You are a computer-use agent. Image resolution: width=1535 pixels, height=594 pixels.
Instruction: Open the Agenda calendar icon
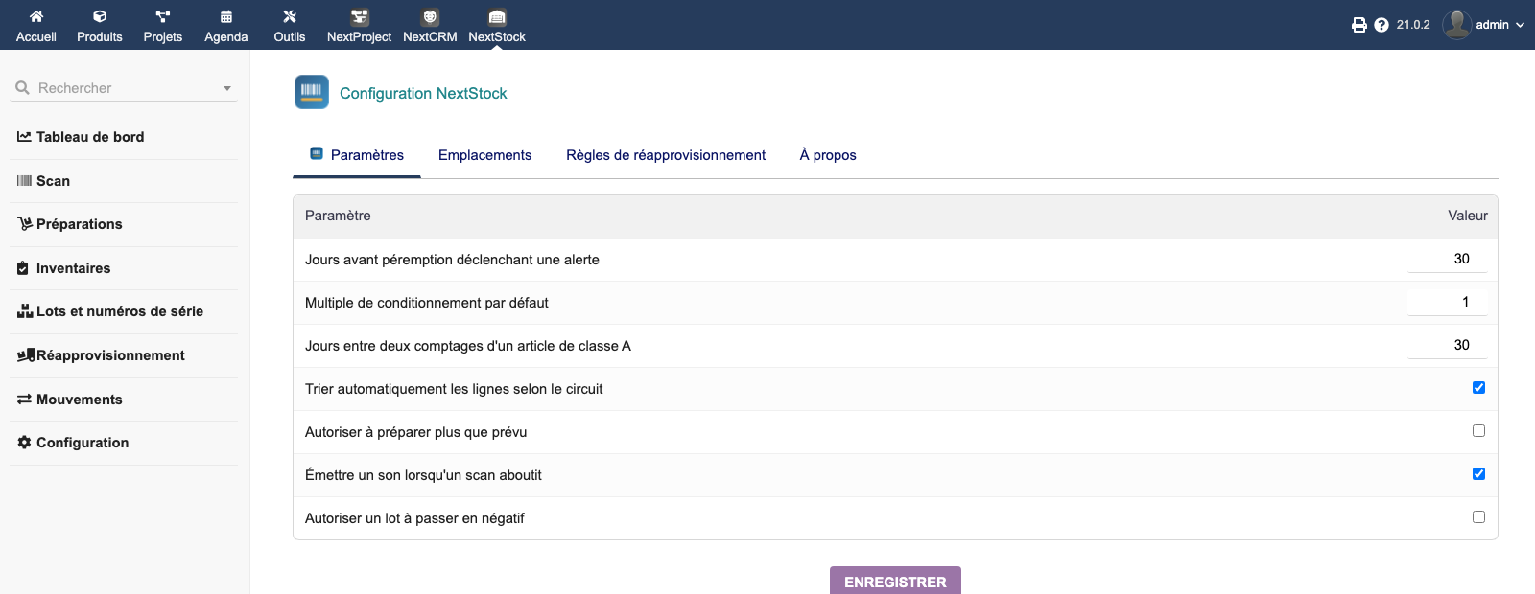pyautogui.click(x=226, y=16)
